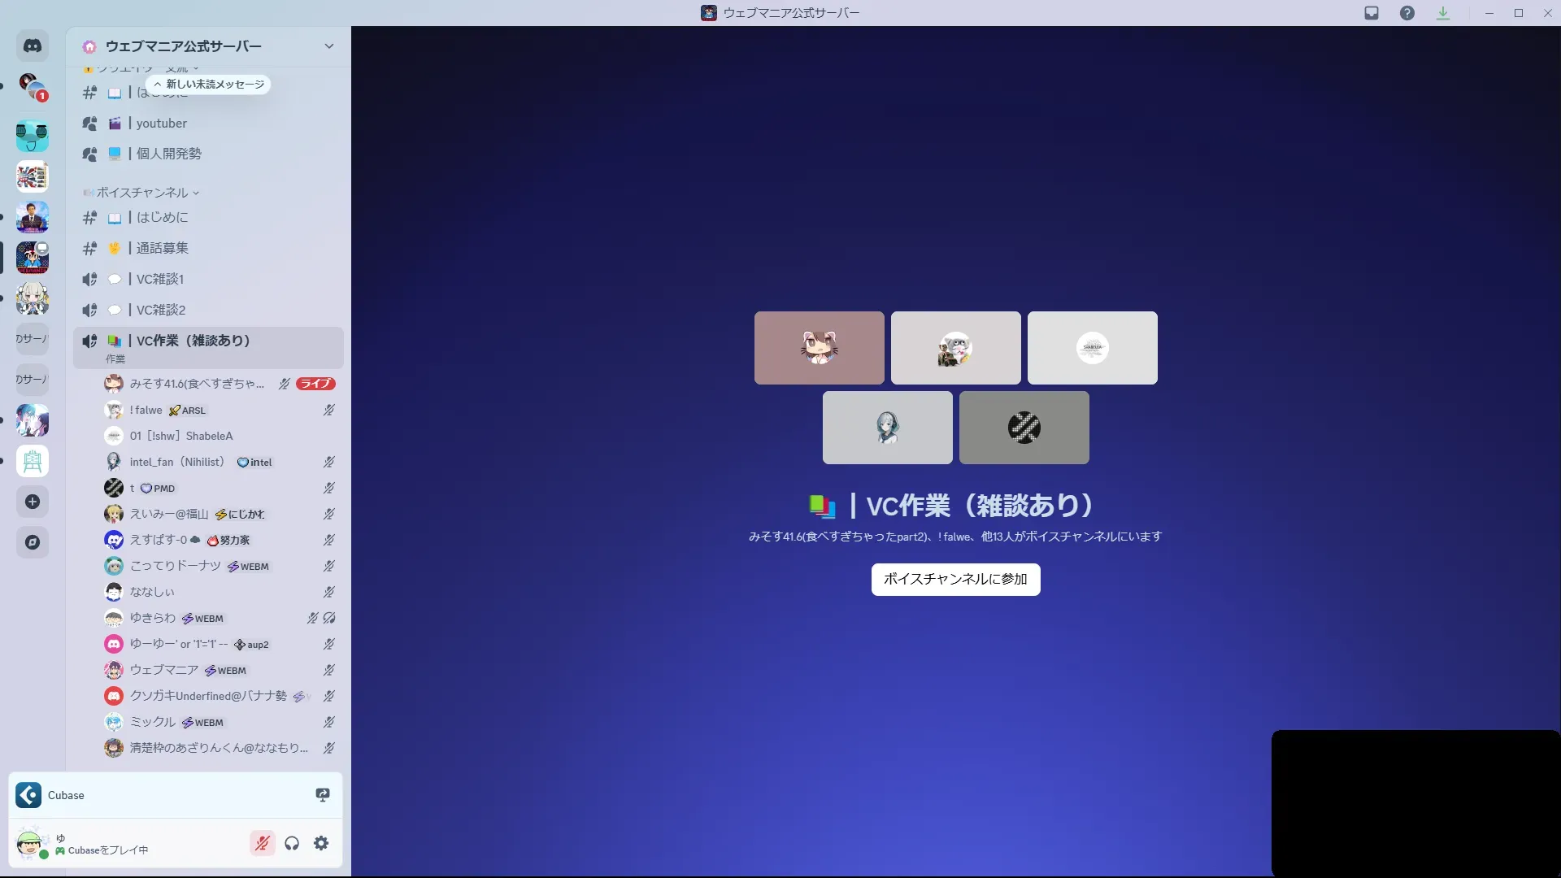Jump to 新しい未読メッセージ pill

click(x=210, y=85)
